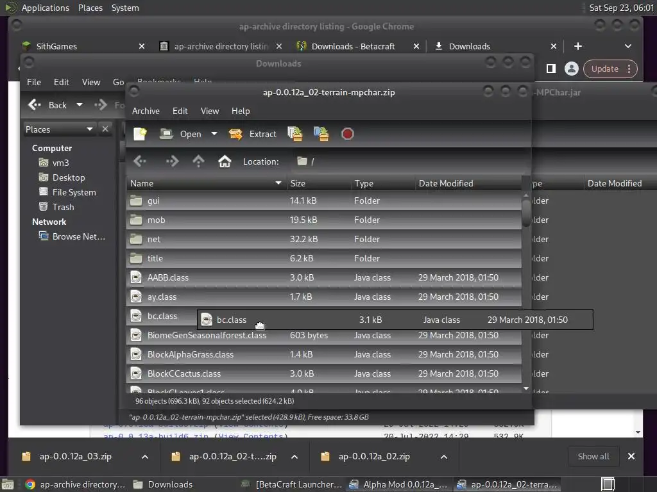
Task: Select ay.class file
Action: tap(324, 297)
